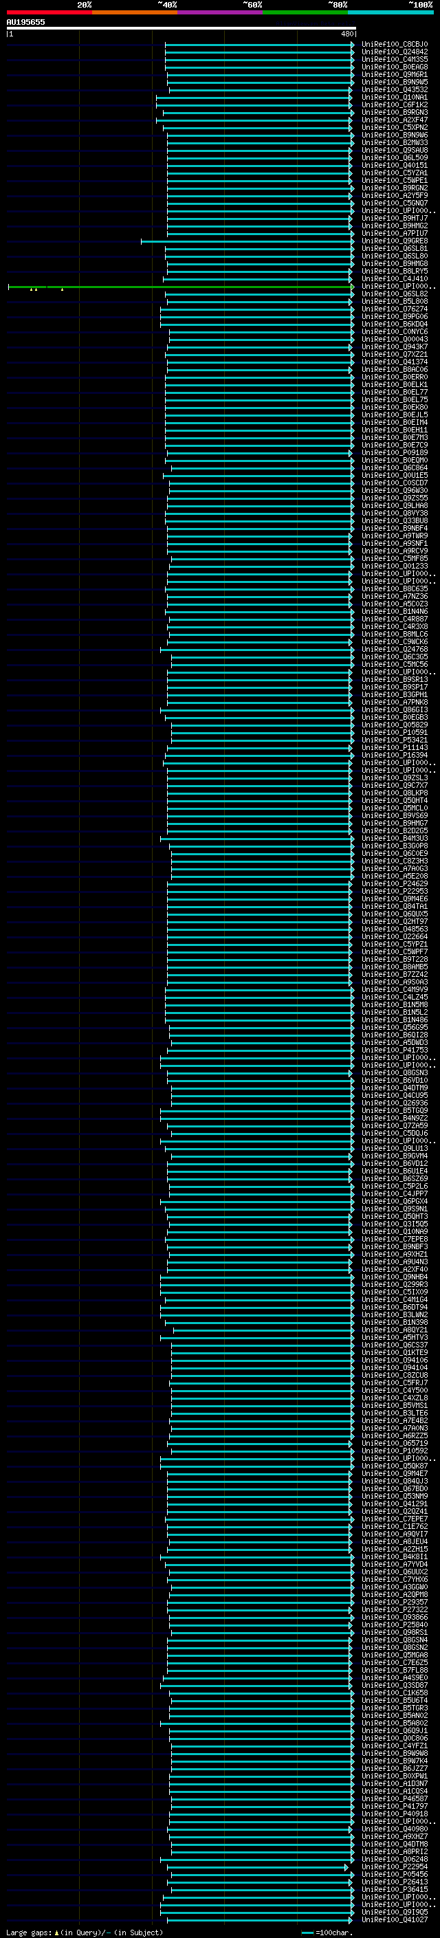Click the orange ~40% identity legend segment

(135, 12)
